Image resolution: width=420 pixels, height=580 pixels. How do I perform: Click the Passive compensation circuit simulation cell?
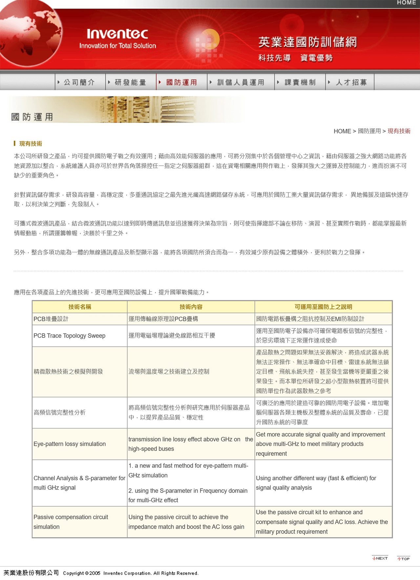point(80,522)
